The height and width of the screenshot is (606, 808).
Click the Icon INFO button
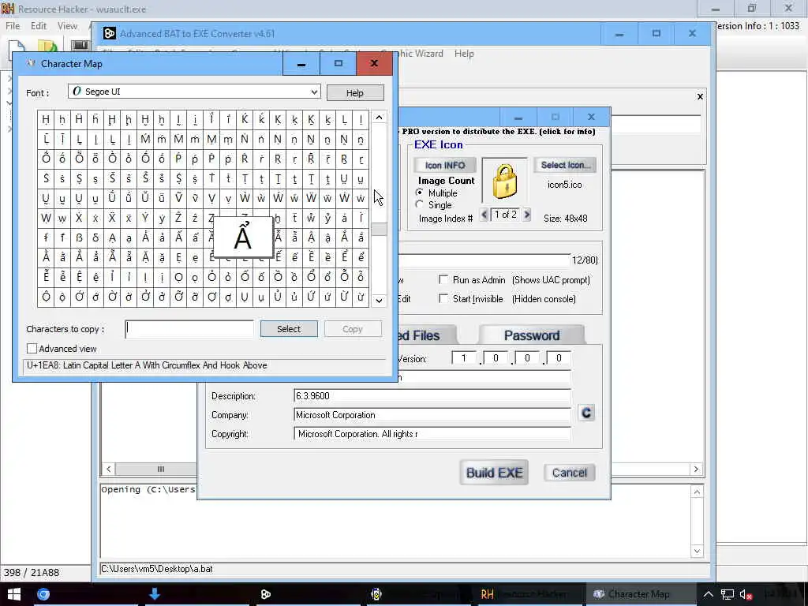[445, 166]
